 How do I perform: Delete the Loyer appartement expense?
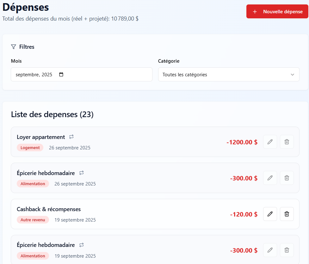287,142
